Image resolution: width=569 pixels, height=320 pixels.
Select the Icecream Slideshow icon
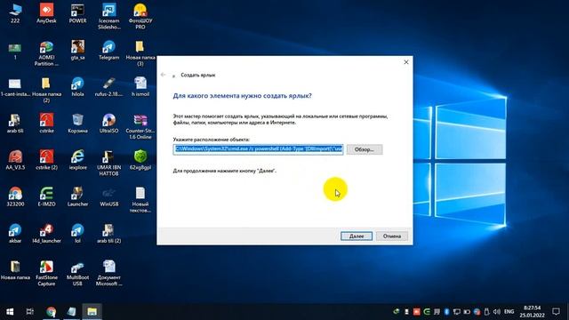click(x=108, y=17)
